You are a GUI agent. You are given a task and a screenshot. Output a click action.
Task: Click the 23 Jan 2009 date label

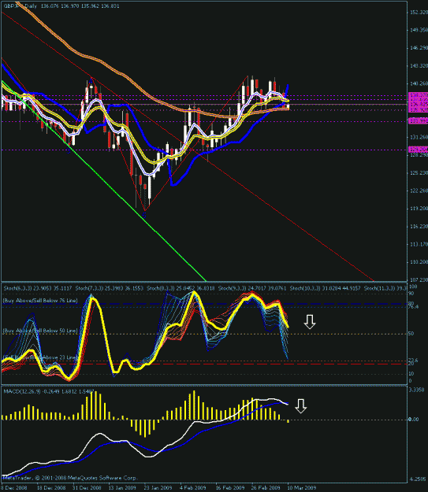[158, 488]
